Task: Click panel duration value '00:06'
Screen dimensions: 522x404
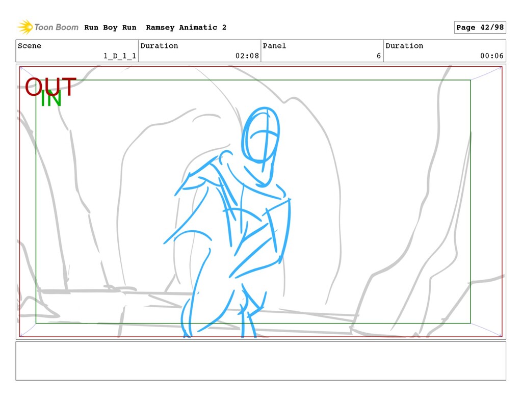Action: click(492, 56)
